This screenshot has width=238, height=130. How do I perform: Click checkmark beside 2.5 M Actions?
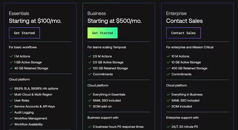point(90,56)
